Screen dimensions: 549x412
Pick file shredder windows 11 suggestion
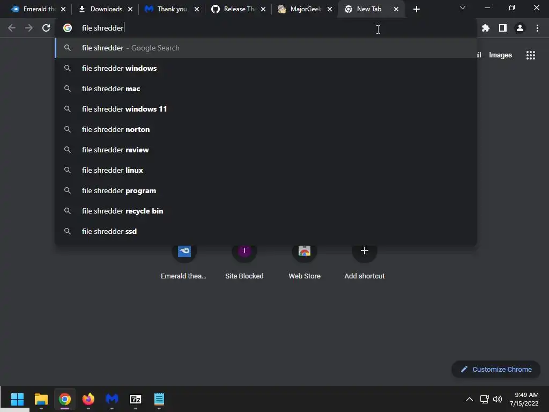tap(266, 109)
